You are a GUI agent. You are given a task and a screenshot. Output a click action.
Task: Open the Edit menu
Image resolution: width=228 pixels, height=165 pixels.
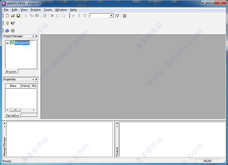[x=14, y=10]
